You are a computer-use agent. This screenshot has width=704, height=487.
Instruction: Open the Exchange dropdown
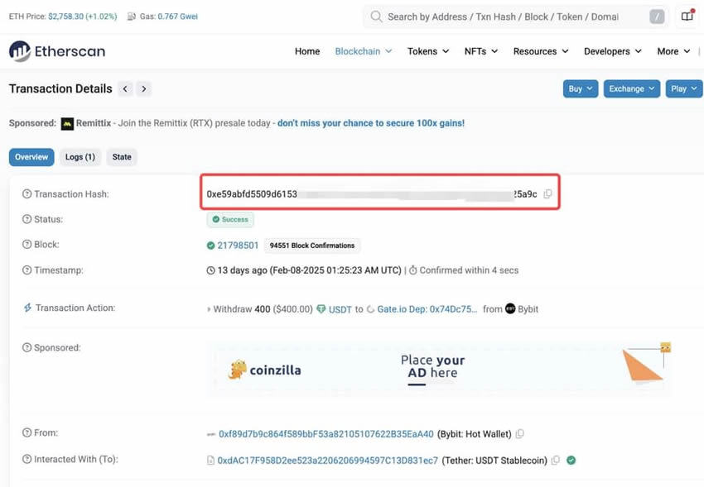pos(631,89)
